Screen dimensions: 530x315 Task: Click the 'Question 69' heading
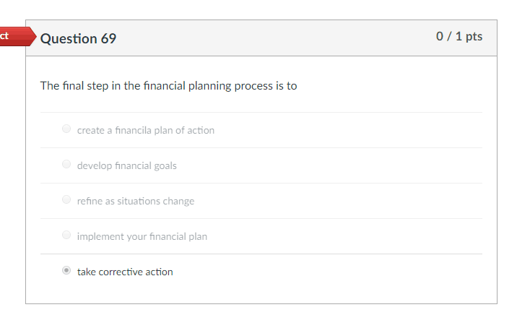click(78, 38)
